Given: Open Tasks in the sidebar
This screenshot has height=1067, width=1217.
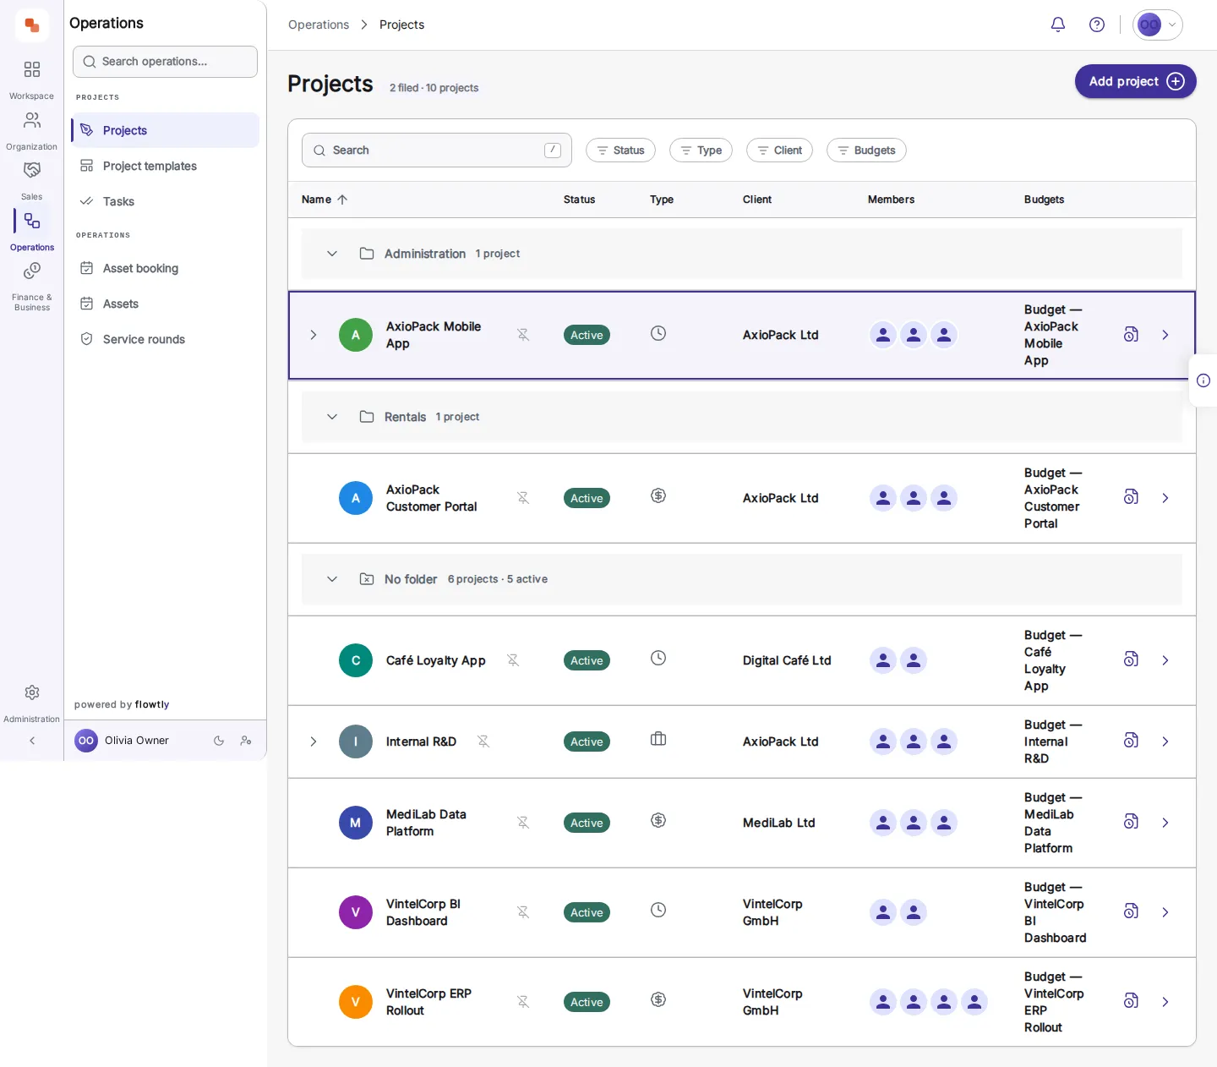Looking at the screenshot, I should coord(166,201).
